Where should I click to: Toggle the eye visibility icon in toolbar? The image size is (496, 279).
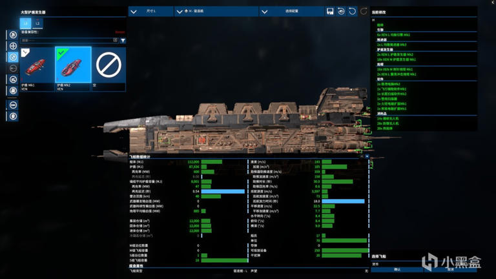click(341, 12)
